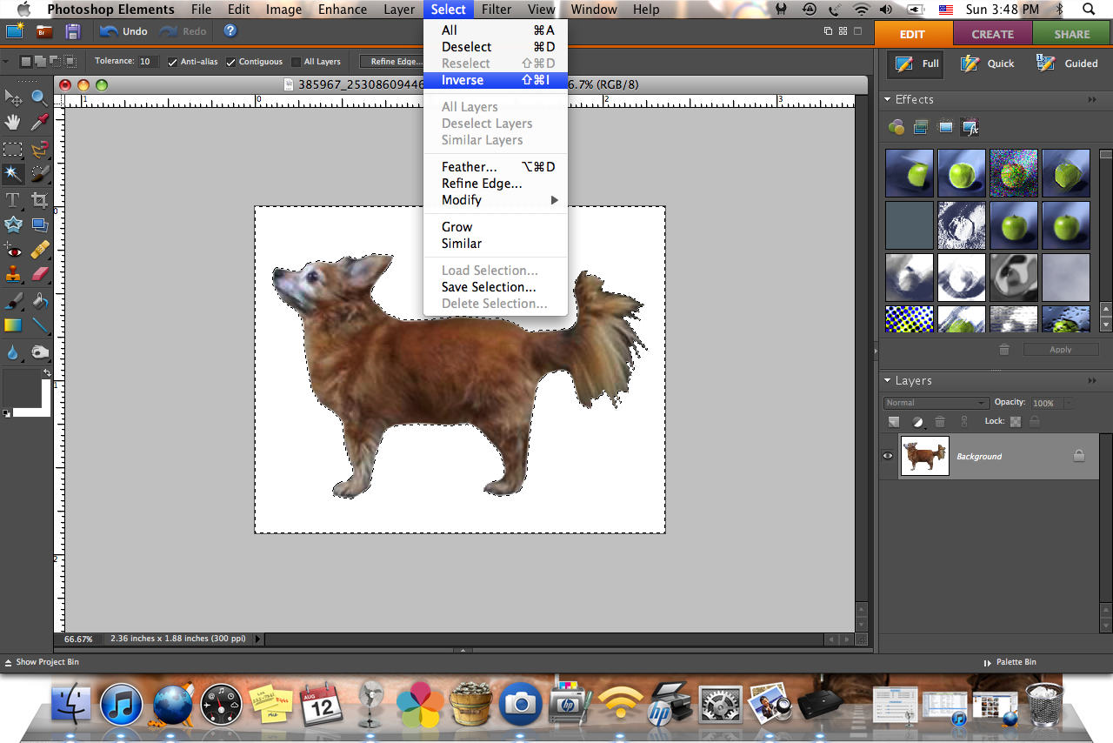Screen dimensions: 1113x743
Task: Select the Paint Bucket tool
Action: tap(39, 301)
